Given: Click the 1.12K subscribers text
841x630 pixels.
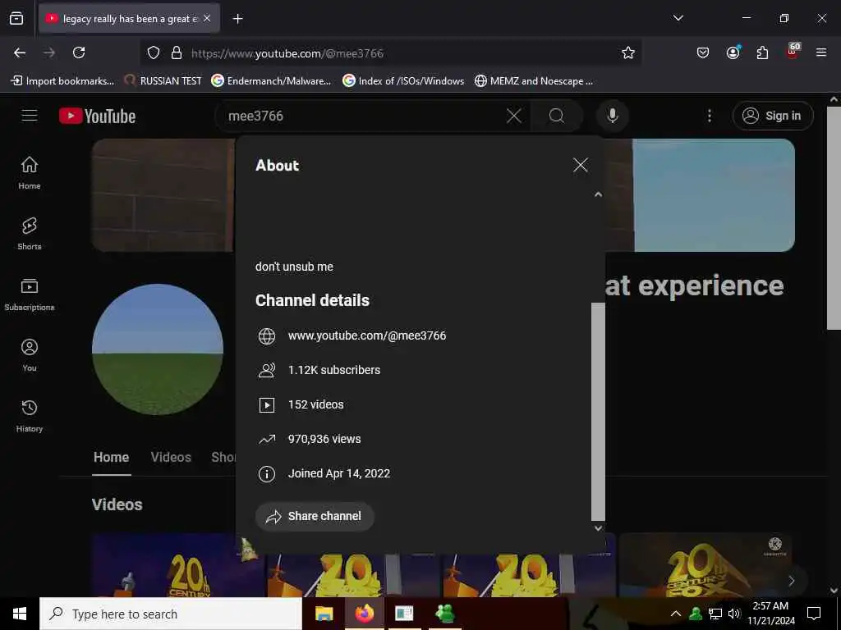Looking at the screenshot, I should 334,370.
